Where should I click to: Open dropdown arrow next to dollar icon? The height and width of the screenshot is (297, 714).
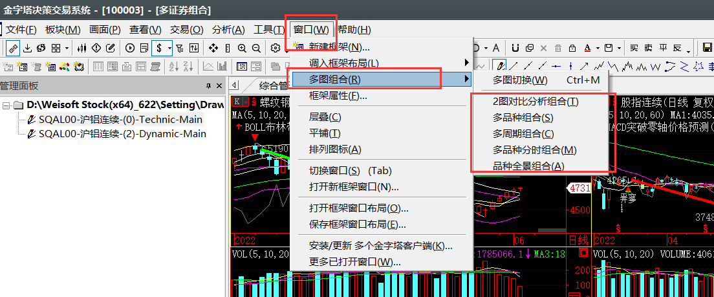[170, 49]
